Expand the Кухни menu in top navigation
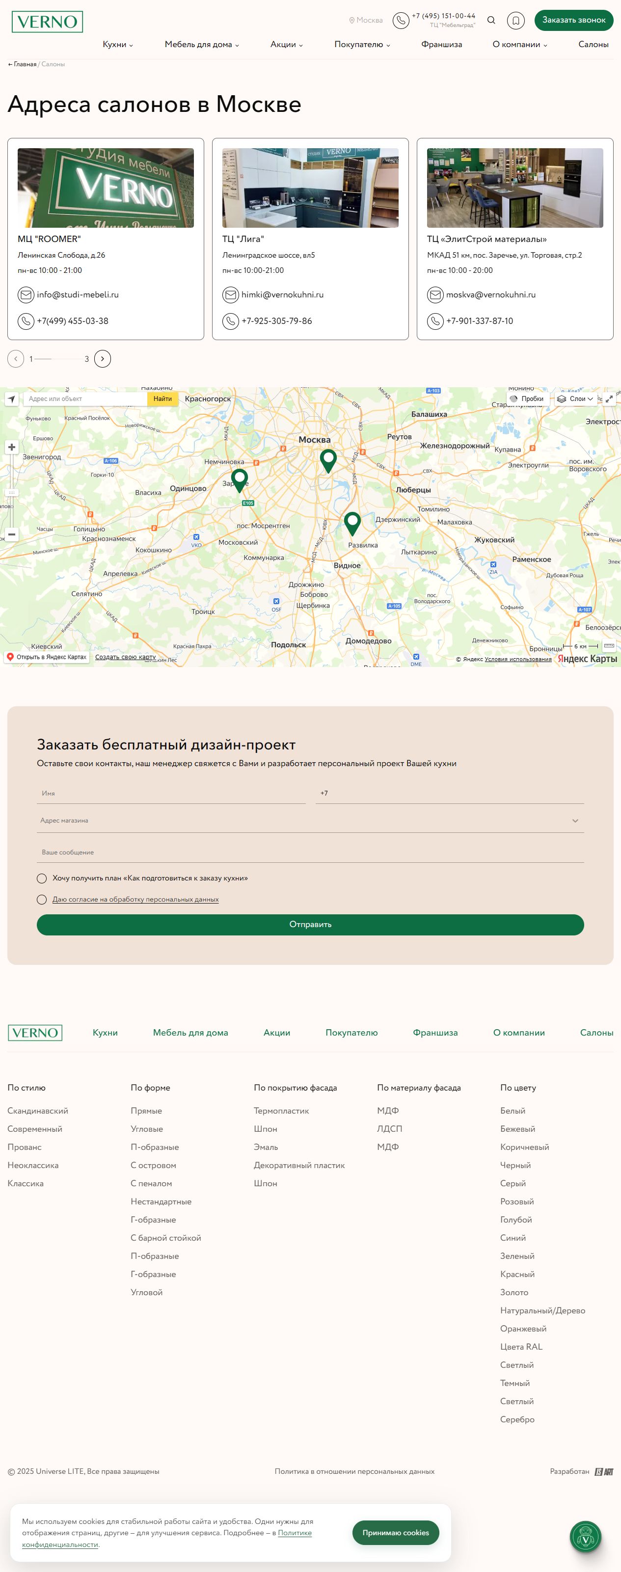Screen dimensions: 621x1572 118,45
